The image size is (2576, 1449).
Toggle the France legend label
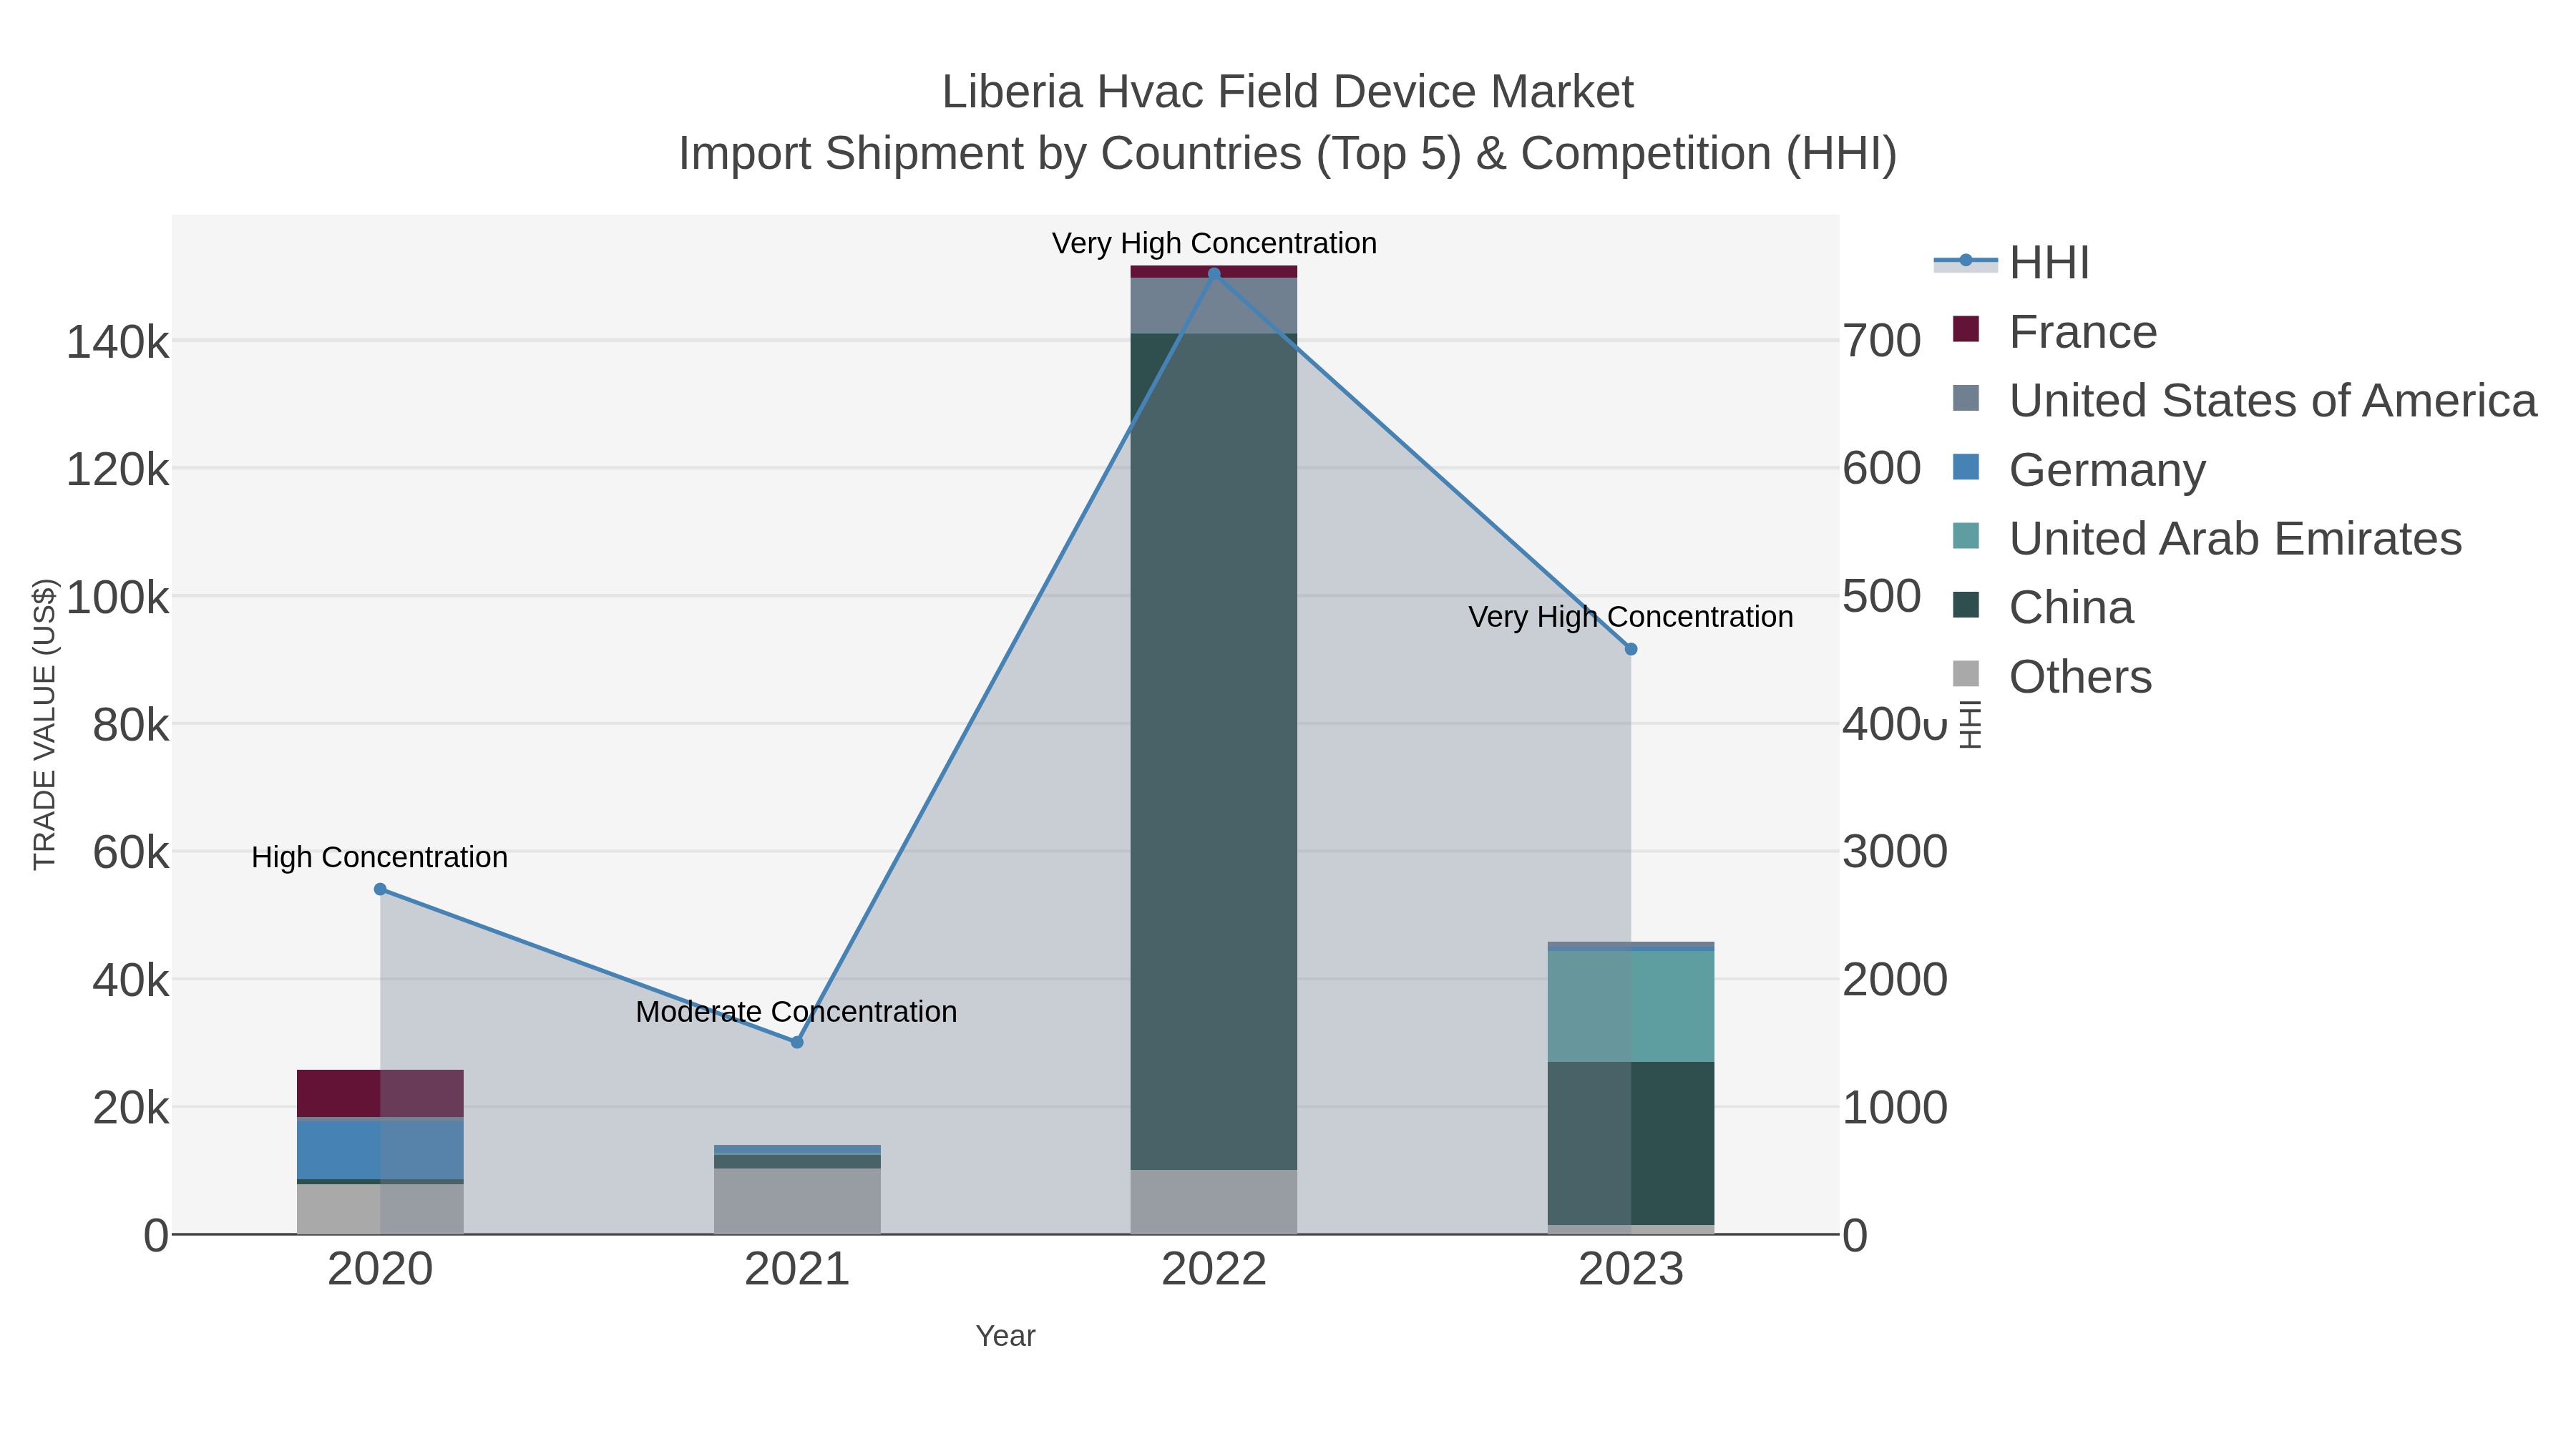click(x=2083, y=332)
